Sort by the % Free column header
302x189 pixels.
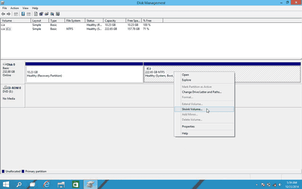point(152,21)
